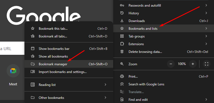Expand the Bookmarks and lists submenu arrow
This screenshot has height=103, width=214.
click(206, 28)
